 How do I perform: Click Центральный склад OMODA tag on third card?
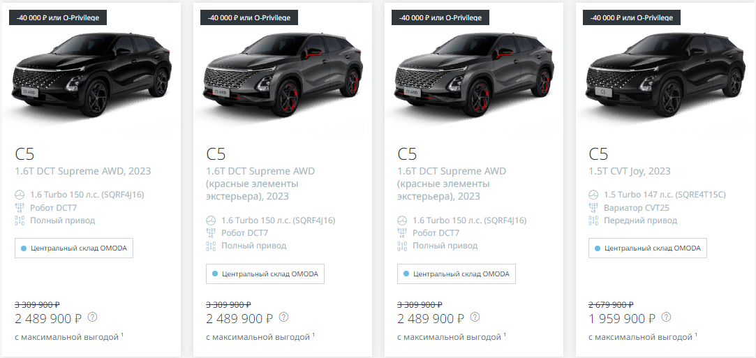coord(456,274)
